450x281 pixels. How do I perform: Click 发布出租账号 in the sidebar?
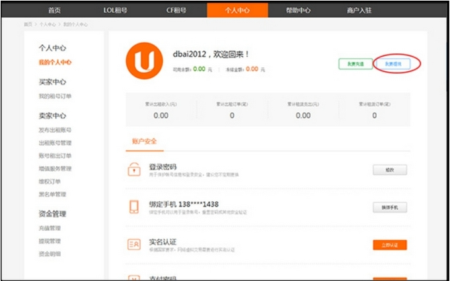[x=56, y=131]
